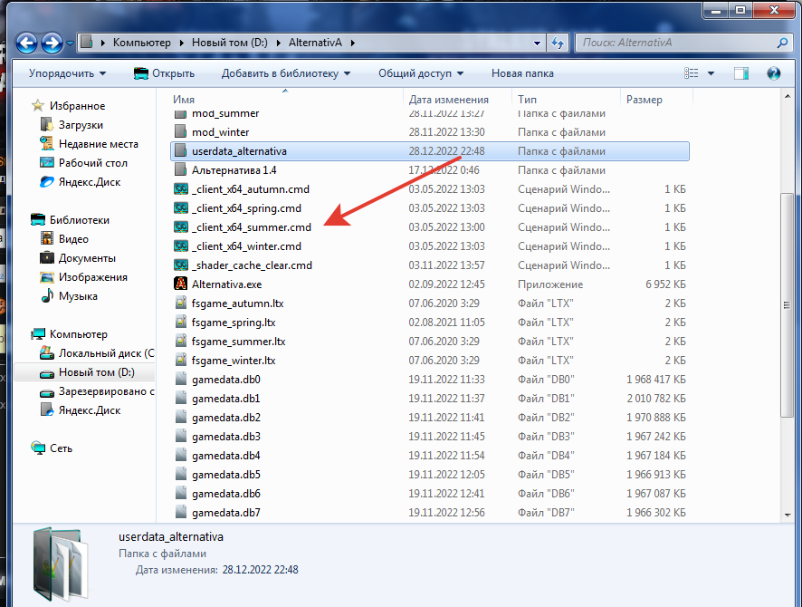Screen dimensions: 802x607
Task: Open recent locations dropdown next to Forward
Action: point(70,43)
